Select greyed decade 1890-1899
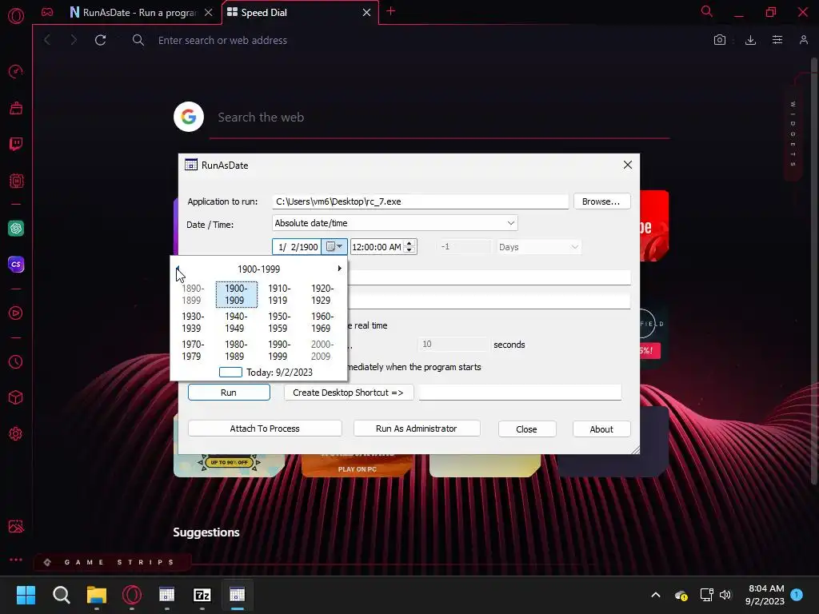819x614 pixels. 193,294
